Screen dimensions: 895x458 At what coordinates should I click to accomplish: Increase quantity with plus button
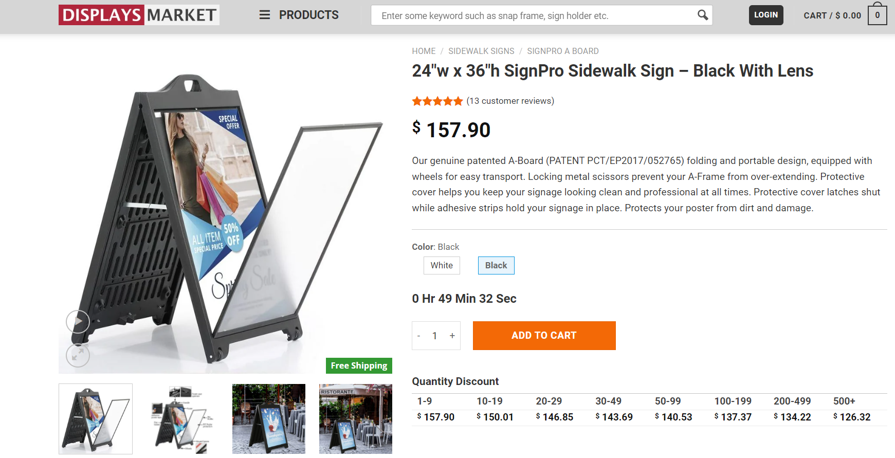(452, 336)
